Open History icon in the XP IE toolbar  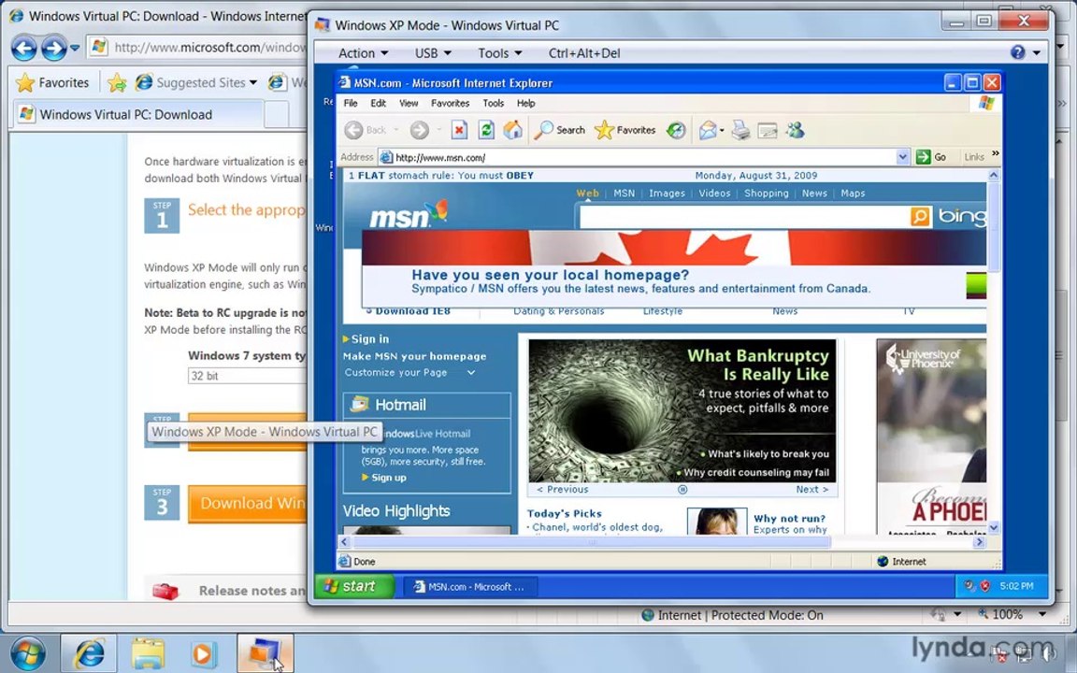tap(676, 130)
